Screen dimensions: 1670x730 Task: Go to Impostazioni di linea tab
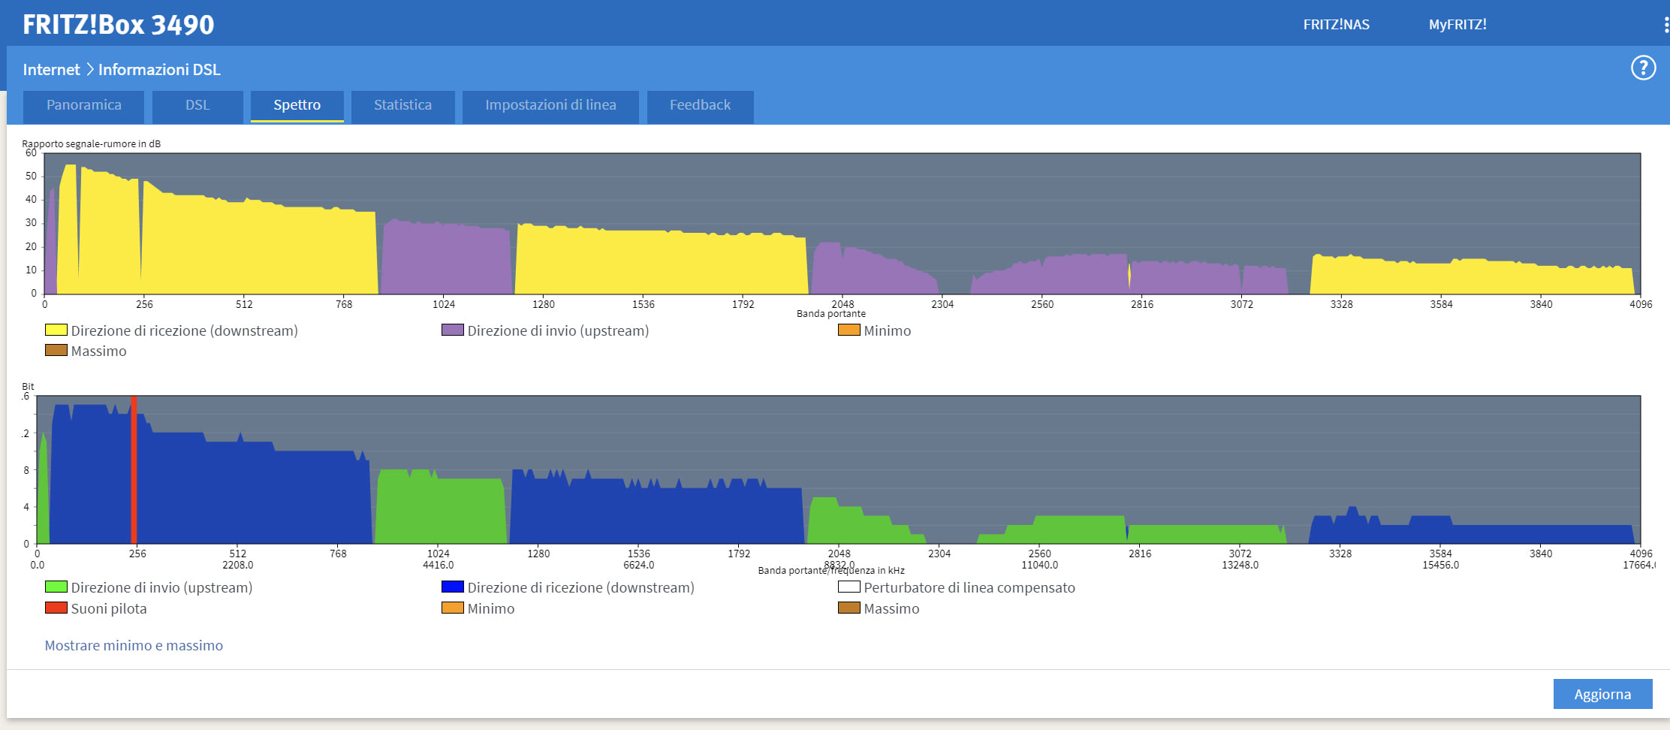pos(550,105)
